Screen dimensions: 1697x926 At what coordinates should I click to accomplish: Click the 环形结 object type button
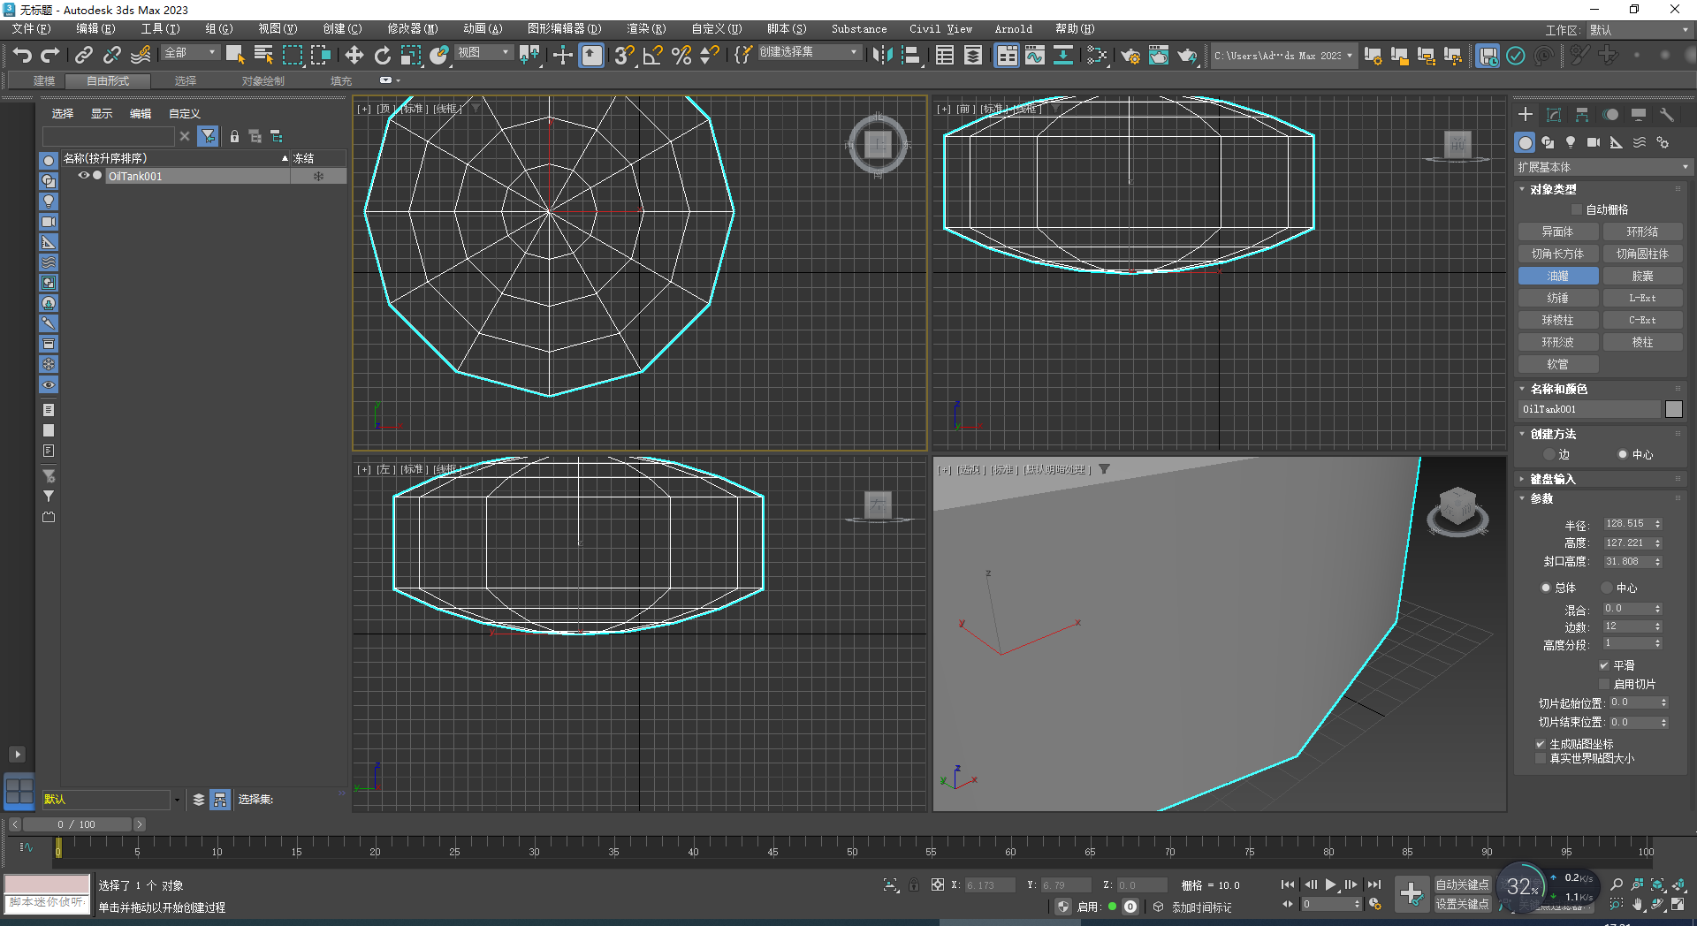[1642, 231]
